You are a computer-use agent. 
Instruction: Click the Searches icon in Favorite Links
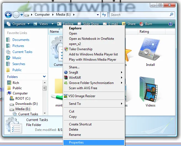tap(8, 64)
